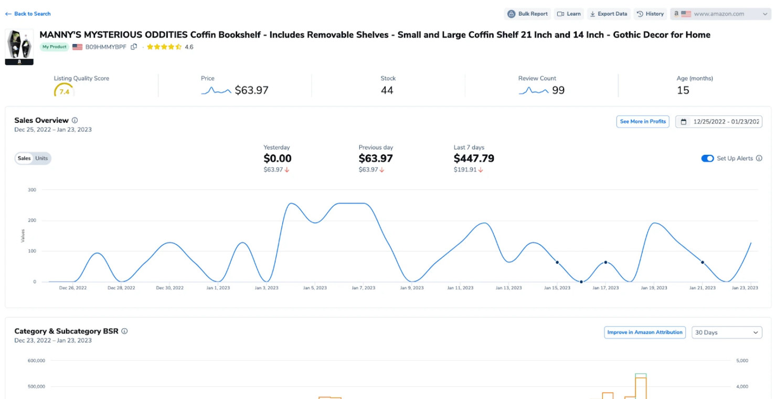Image resolution: width=776 pixels, height=399 pixels.
Task: Select the Sales view toggle
Action: click(24, 158)
